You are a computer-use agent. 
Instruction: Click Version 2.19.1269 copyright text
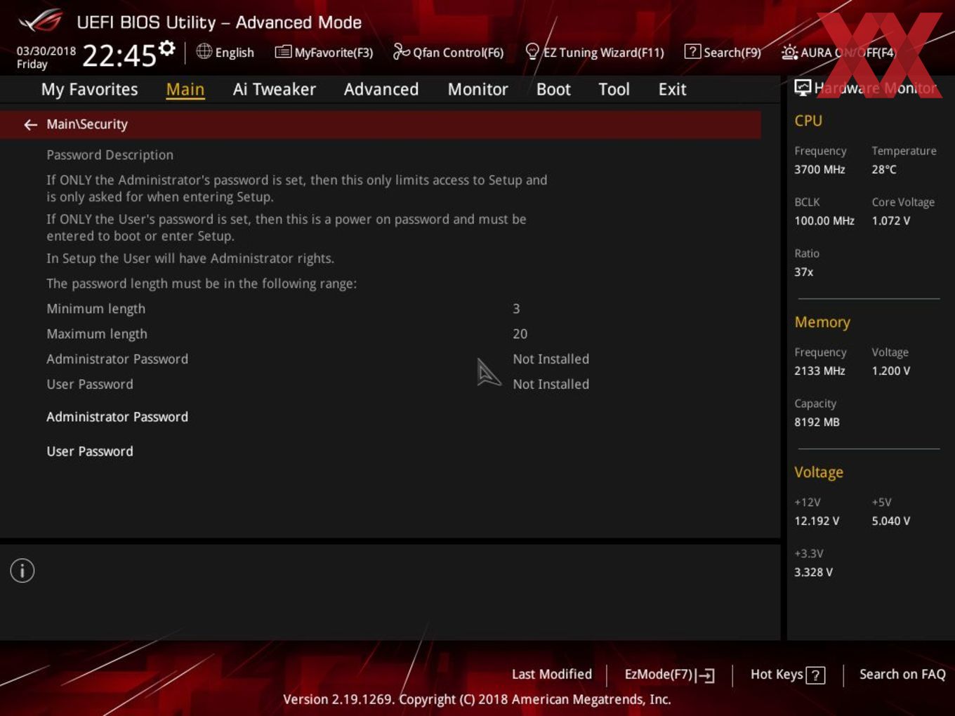tap(477, 699)
